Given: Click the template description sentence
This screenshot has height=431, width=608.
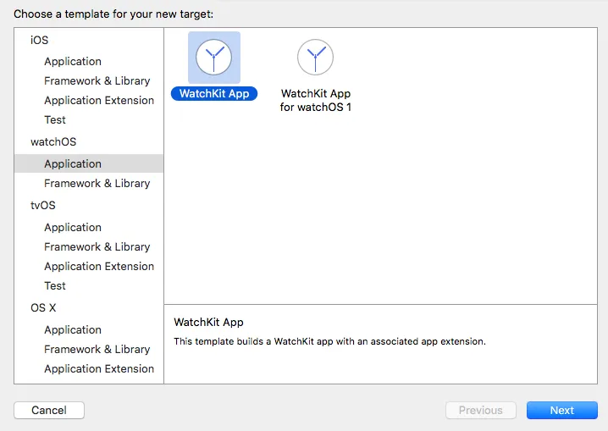Looking at the screenshot, I should tap(329, 341).
